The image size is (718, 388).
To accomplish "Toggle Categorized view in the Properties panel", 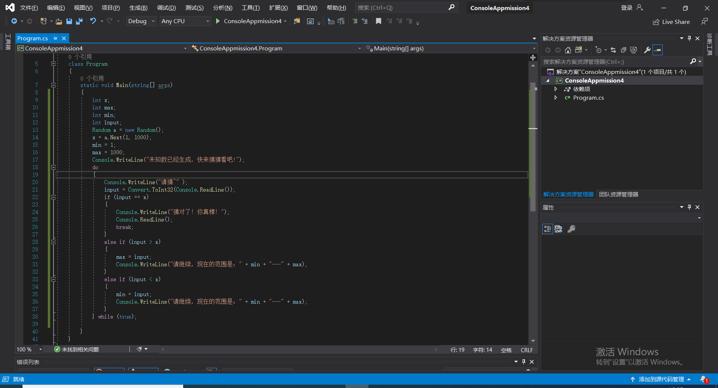I will (547, 229).
